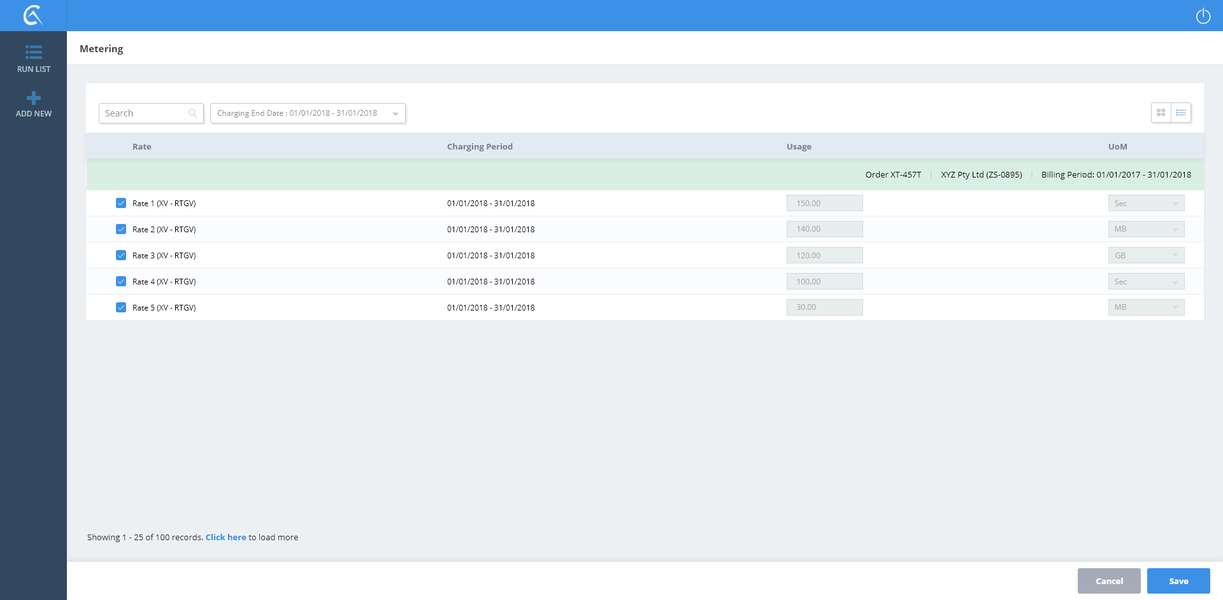
Task: Click the app logo in top-left corner
Action: pos(32,15)
